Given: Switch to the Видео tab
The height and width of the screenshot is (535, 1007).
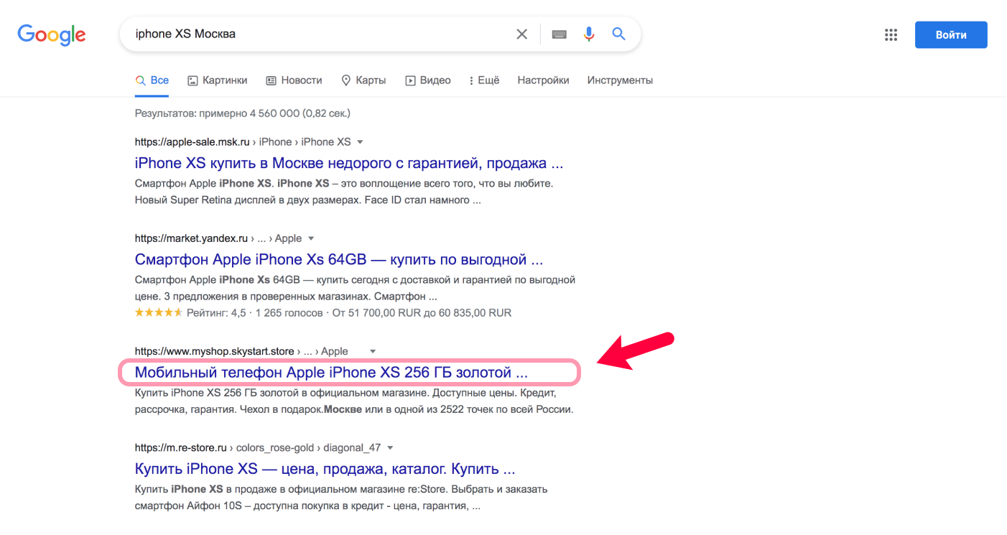Looking at the screenshot, I should pyautogui.click(x=428, y=80).
